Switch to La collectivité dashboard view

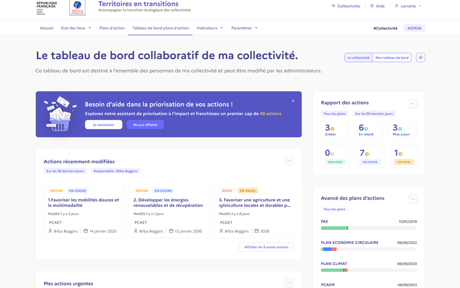358,58
